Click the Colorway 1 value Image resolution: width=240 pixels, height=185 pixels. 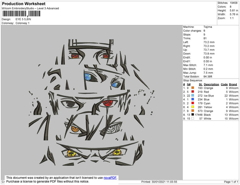pos(22,23)
